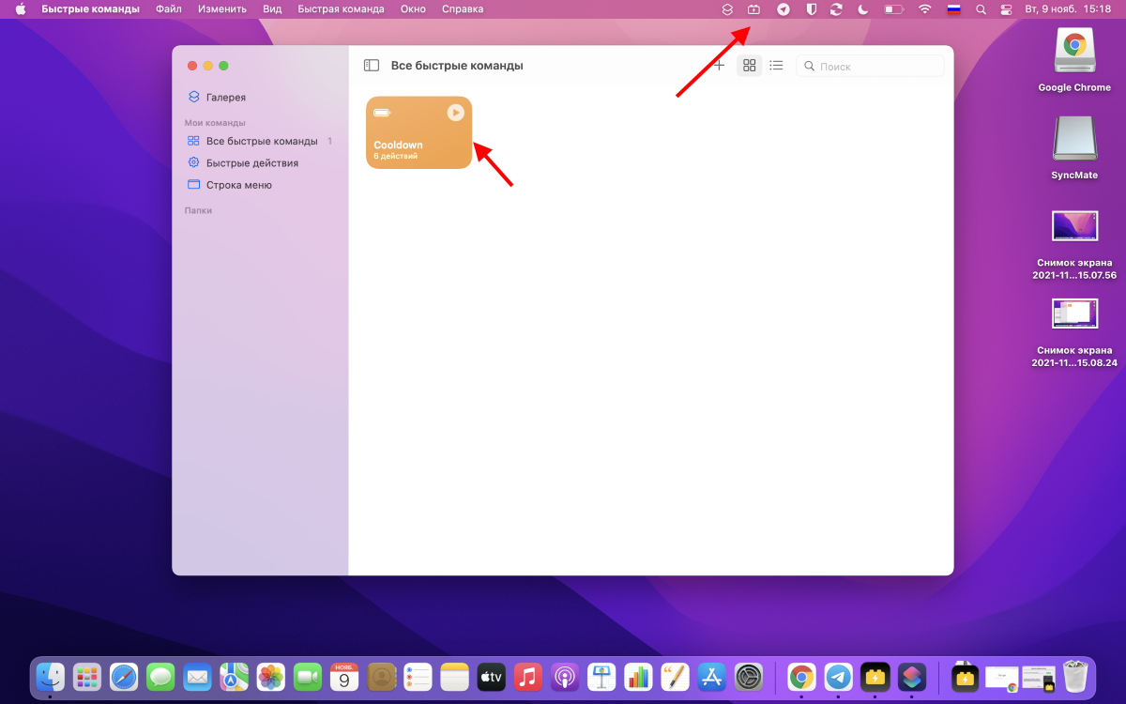The width and height of the screenshot is (1126, 704).
Task: Open Contacts from the Dock
Action: click(x=381, y=676)
